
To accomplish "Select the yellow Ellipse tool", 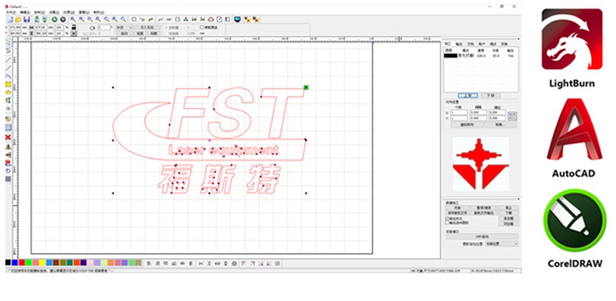I will pos(8,92).
